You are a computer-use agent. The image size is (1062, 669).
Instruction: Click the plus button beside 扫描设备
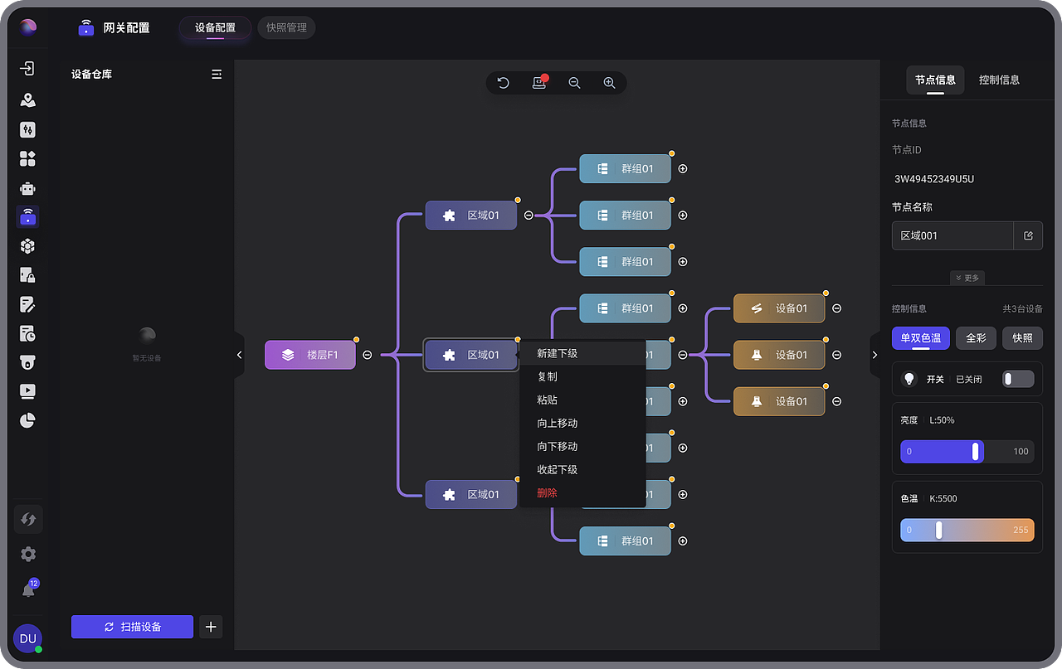211,627
